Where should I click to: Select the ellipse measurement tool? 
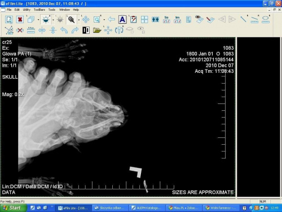click(x=266, y=19)
